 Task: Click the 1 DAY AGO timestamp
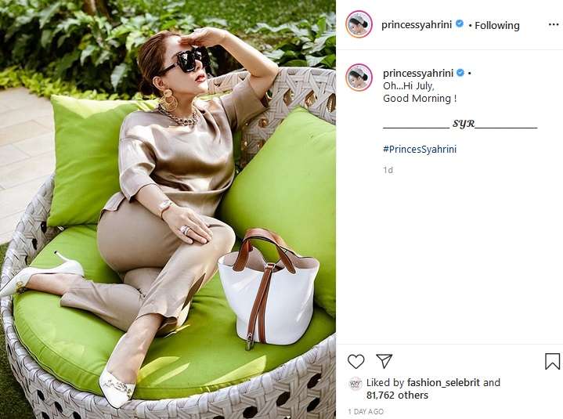pos(366,411)
